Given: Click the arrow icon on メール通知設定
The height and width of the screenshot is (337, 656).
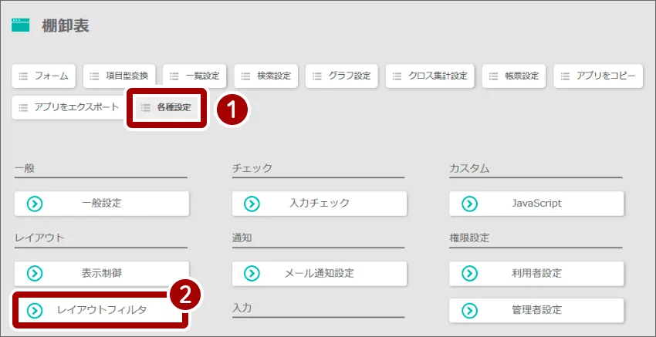Looking at the screenshot, I should [252, 274].
